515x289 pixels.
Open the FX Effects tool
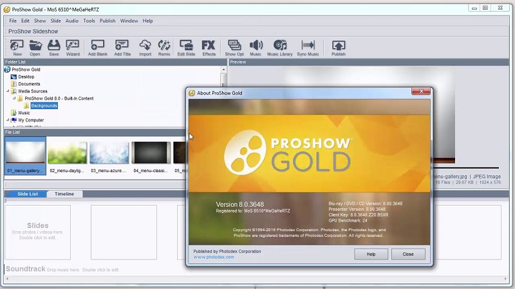pyautogui.click(x=209, y=48)
